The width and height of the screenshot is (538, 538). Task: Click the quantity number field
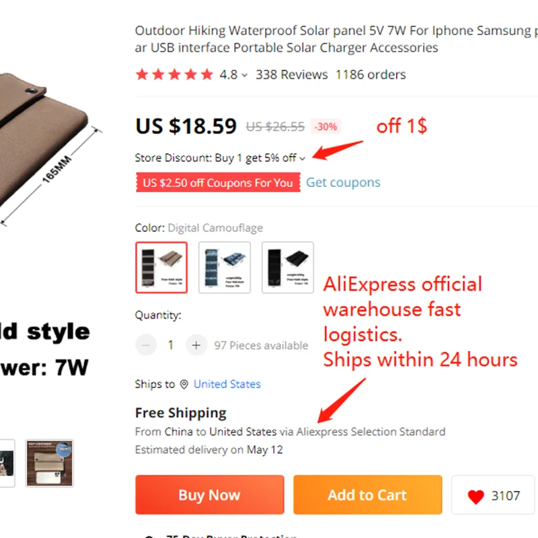tap(171, 345)
